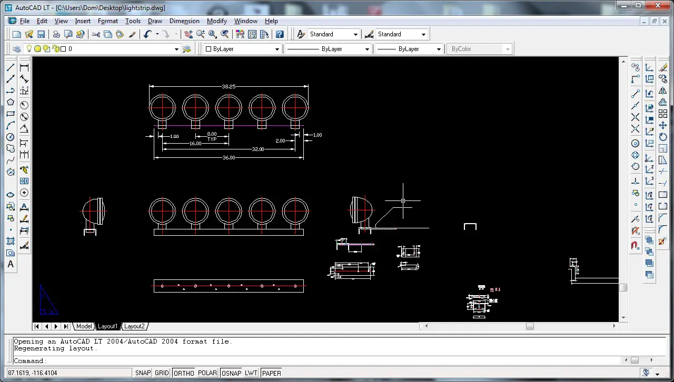Toggle LWT lineweight display
Screen dimensions: 674x382
click(251, 373)
